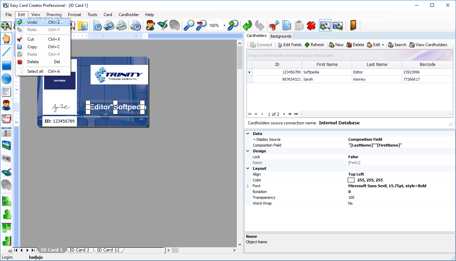Select the line drawing tool

[x=6, y=52]
